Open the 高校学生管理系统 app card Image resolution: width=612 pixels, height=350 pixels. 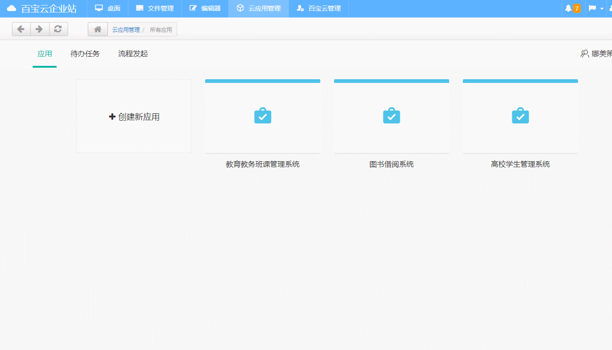click(x=520, y=116)
